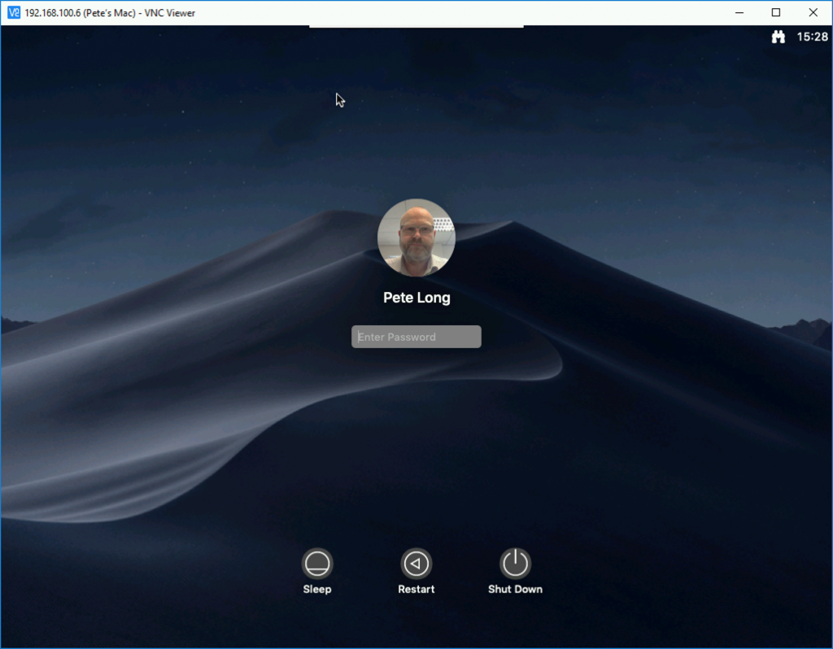Image resolution: width=833 pixels, height=649 pixels.
Task: Click the Shut Down power icon
Action: [x=515, y=563]
